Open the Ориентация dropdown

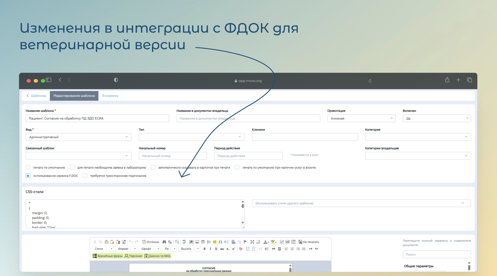(361, 119)
